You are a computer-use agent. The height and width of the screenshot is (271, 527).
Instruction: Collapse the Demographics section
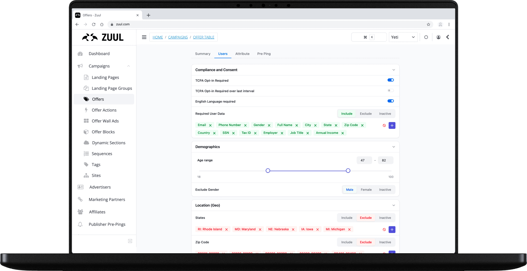click(394, 147)
